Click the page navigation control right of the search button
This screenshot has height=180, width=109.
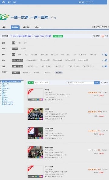coord(104,83)
